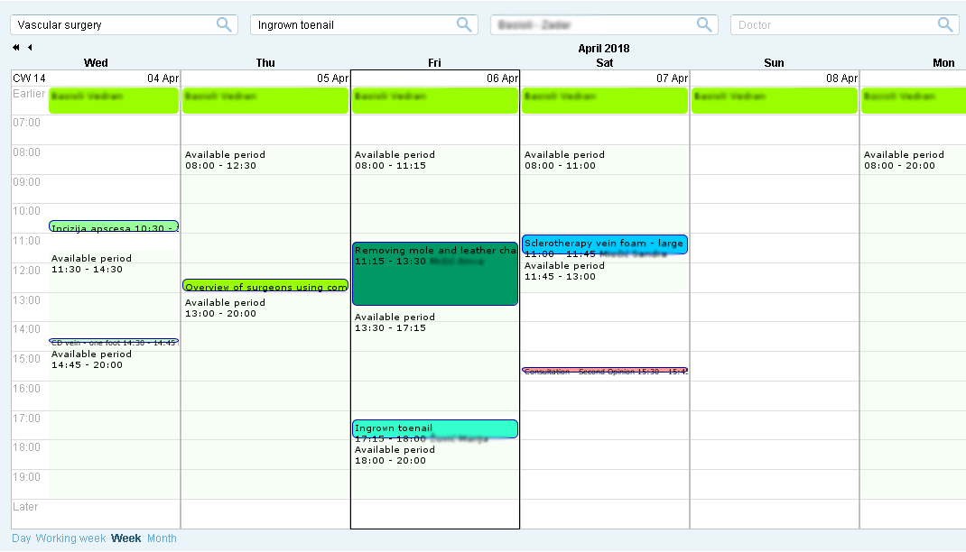Click into the Doctor search field

[x=831, y=25]
